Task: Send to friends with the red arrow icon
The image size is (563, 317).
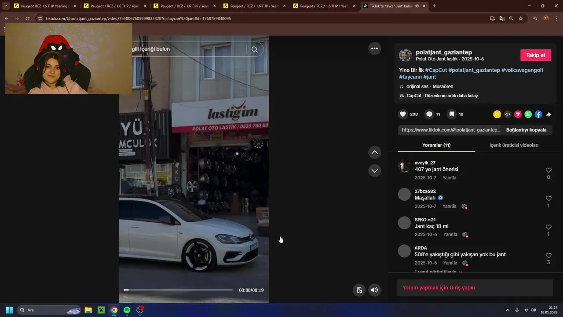Action: coord(518,114)
